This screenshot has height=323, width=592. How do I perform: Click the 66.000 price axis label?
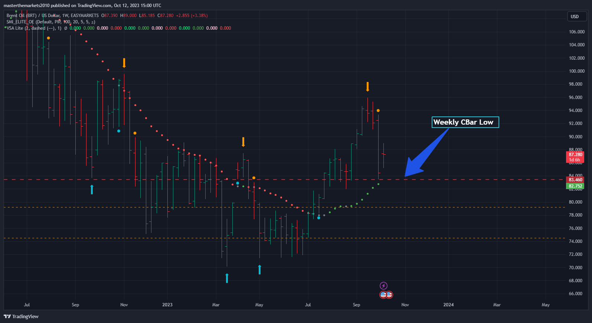[x=576, y=294]
